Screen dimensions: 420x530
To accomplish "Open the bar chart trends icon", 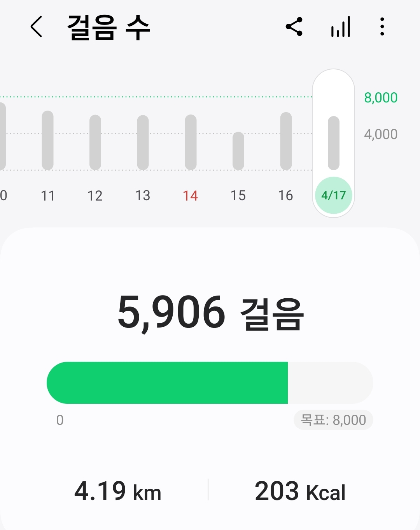I will [341, 27].
